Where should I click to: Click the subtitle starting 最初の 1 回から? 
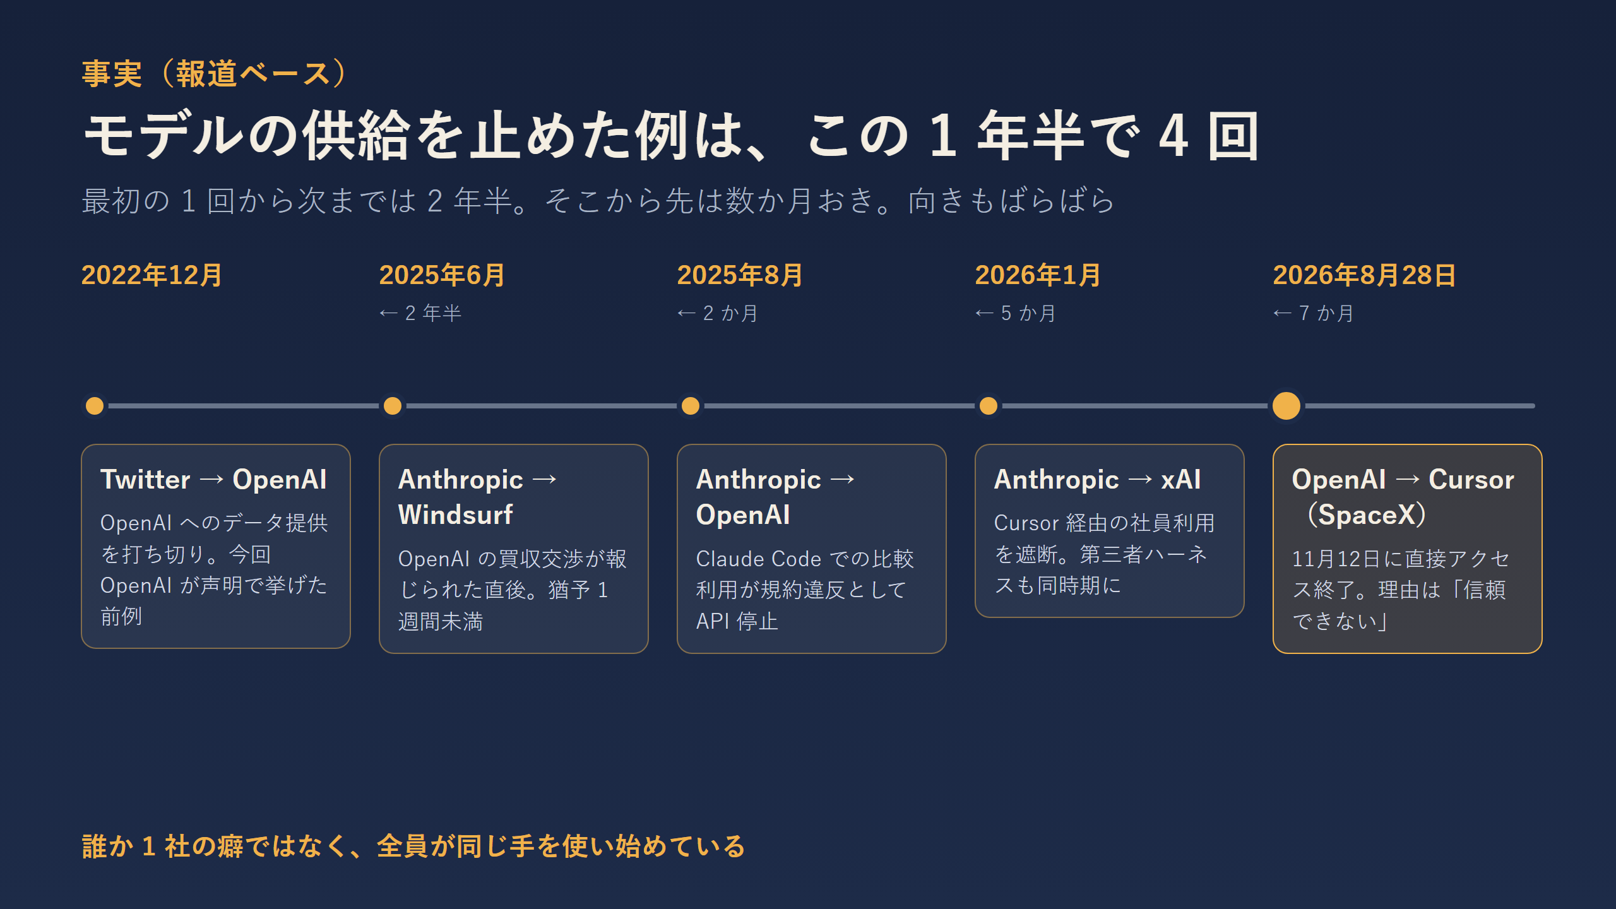[598, 201]
